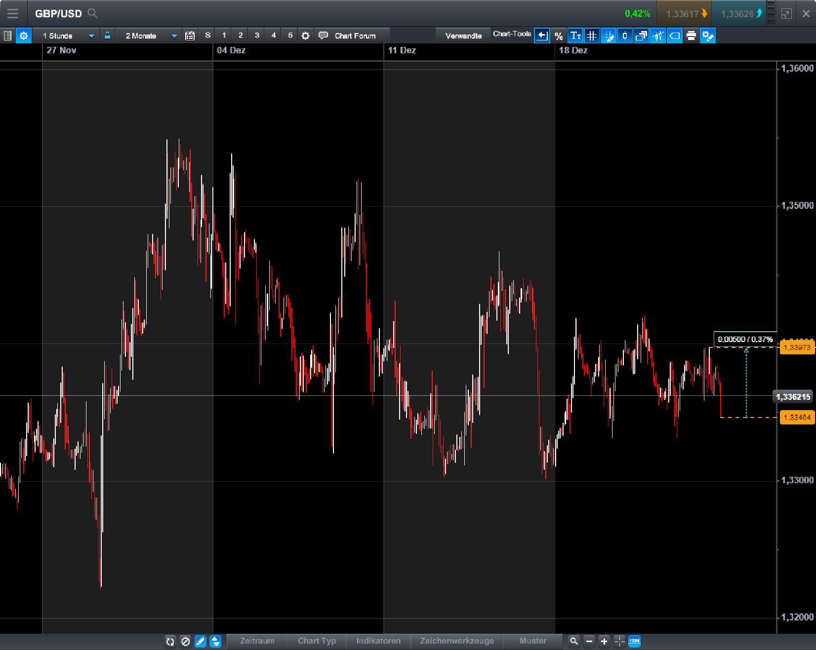
Task: Open the hamburger menu top left
Action: (12, 13)
